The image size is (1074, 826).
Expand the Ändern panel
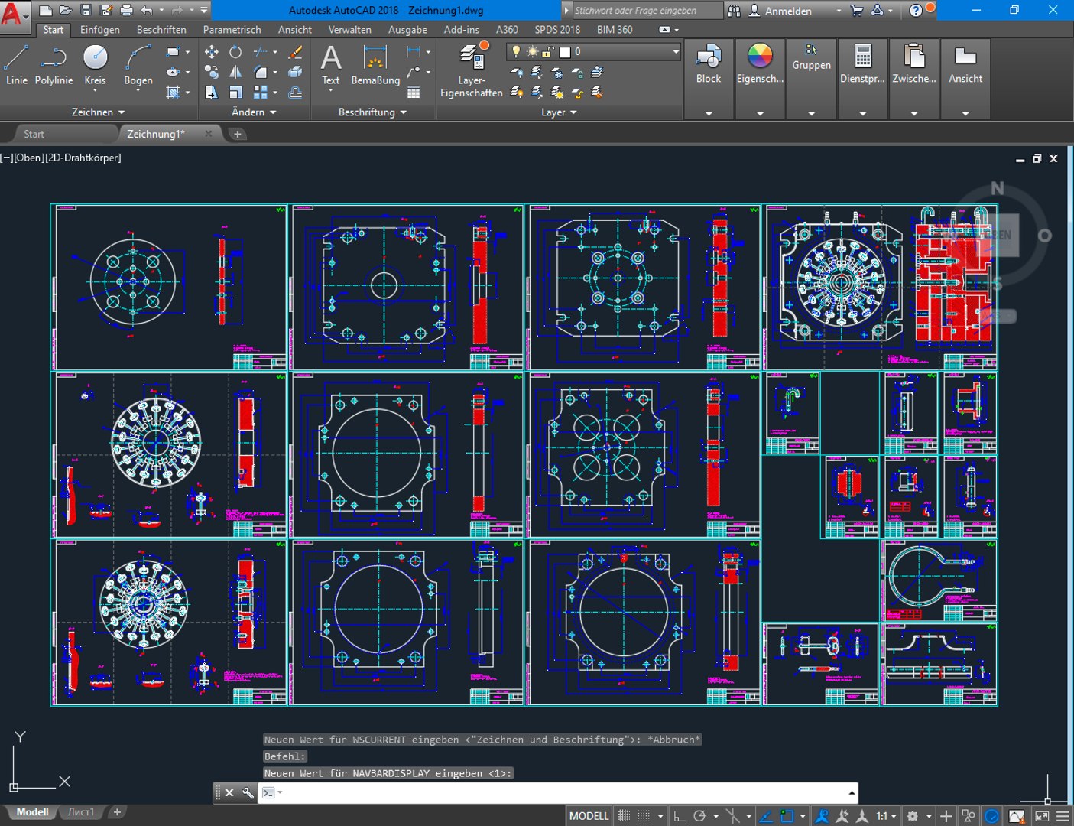tap(254, 112)
